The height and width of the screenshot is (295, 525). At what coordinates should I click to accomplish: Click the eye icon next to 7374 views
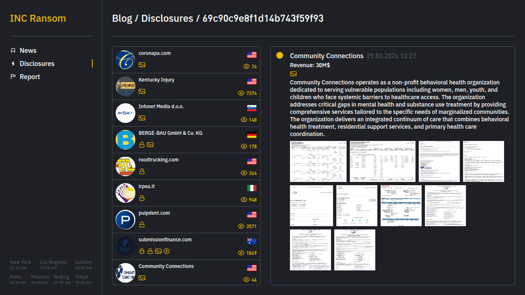(x=241, y=93)
